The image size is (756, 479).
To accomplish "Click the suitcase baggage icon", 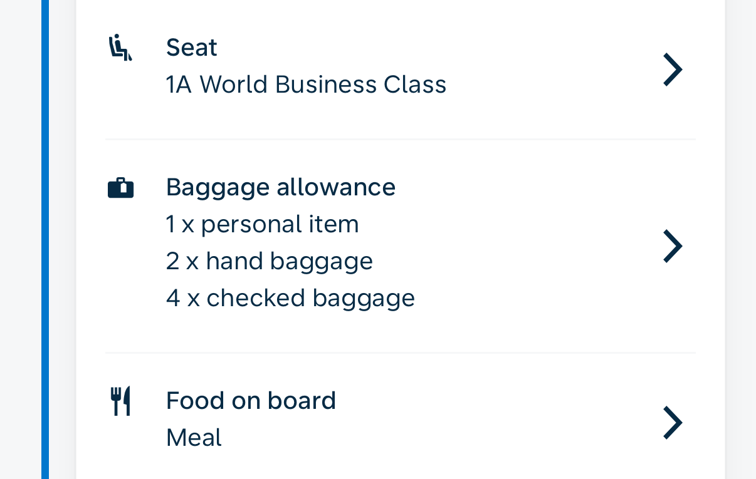I will [120, 188].
